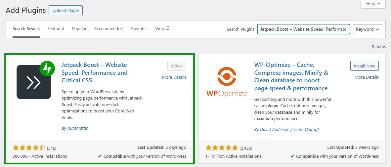
Task: Click the WP-Optimize description text
Action: click(293, 109)
